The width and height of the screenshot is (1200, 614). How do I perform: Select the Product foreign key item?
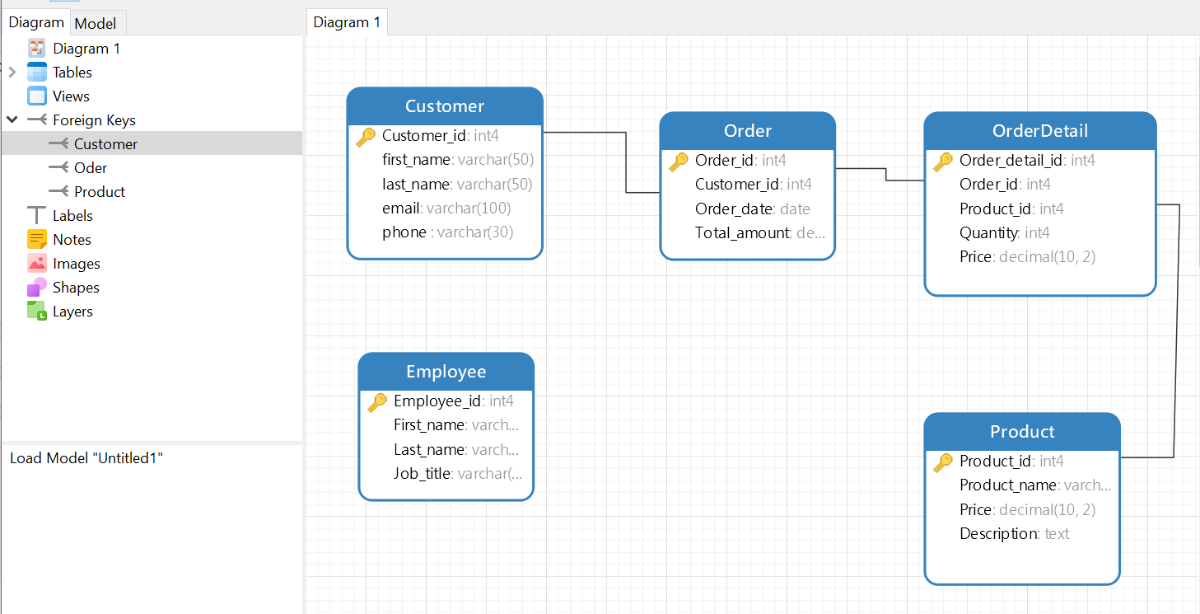click(x=99, y=192)
